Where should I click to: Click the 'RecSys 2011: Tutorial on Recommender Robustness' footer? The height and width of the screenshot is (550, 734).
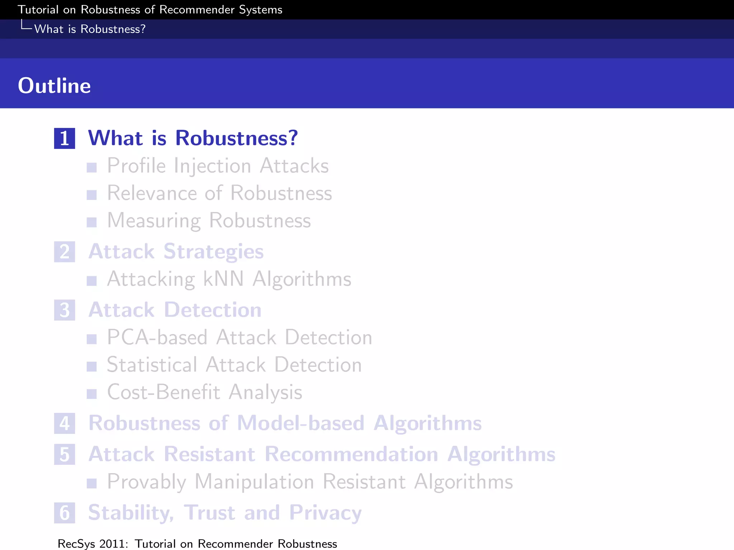[197, 544]
